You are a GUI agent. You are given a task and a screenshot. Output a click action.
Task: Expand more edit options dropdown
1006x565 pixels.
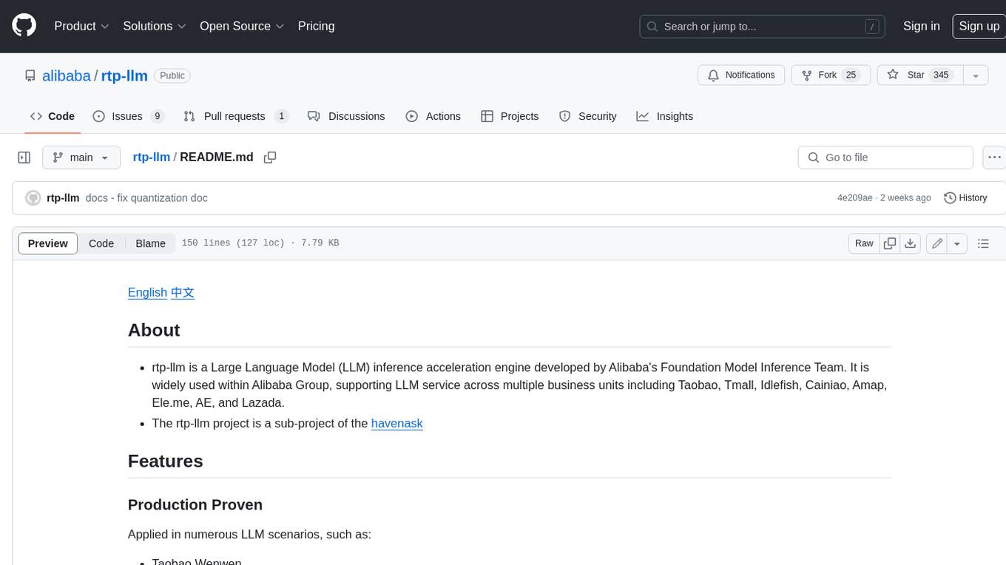pos(957,243)
